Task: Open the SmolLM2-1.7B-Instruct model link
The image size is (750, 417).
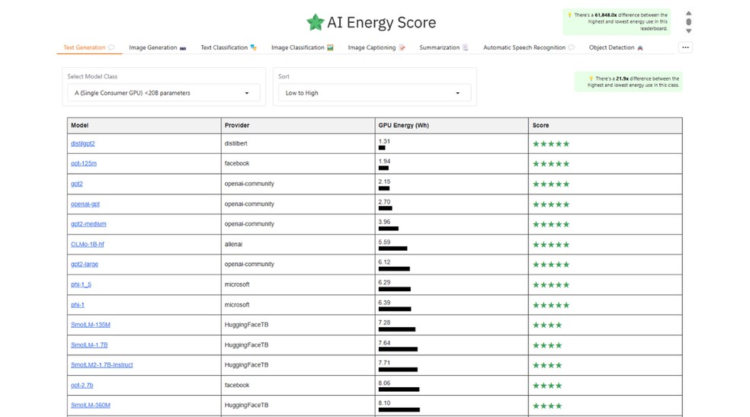Action: coord(102,365)
